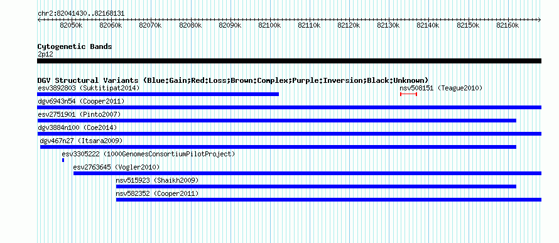Click the 82140k ruler tick label
This screenshot has height=243, width=559.
[428, 25]
